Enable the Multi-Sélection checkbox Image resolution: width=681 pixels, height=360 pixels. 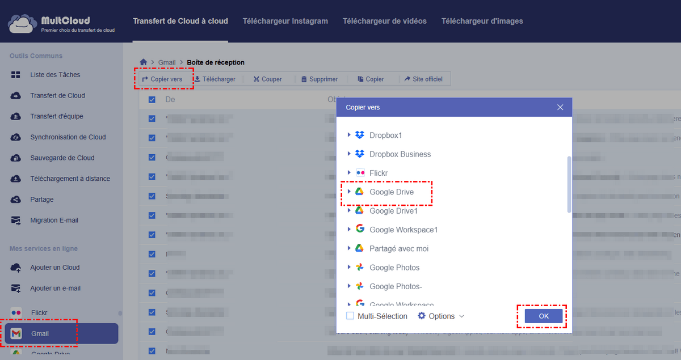(x=350, y=316)
